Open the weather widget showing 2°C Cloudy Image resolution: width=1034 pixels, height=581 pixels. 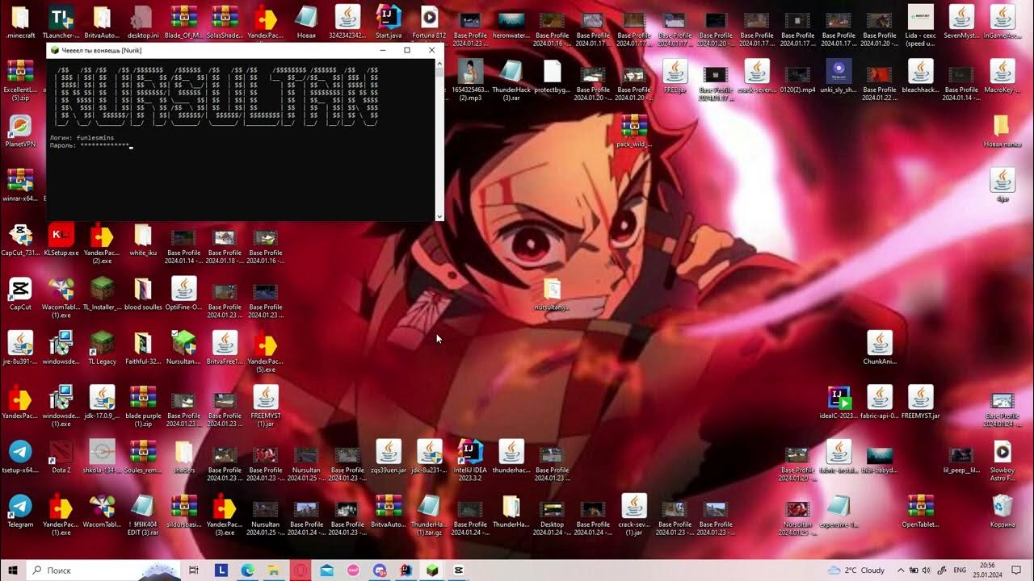tap(856, 571)
